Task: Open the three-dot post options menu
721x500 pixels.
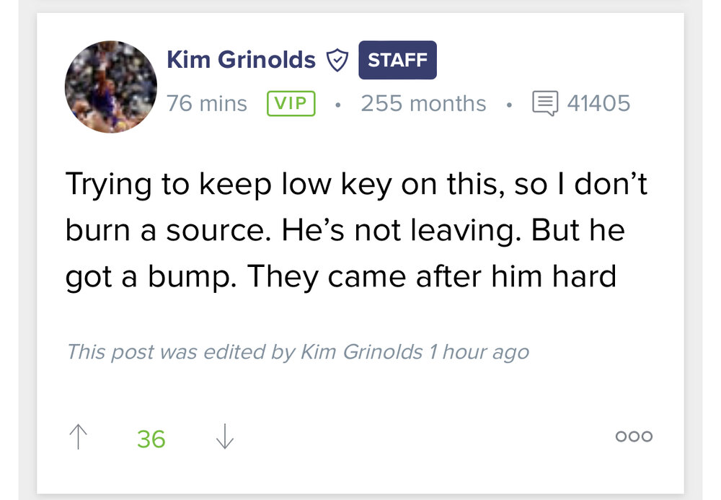Action: point(633,437)
